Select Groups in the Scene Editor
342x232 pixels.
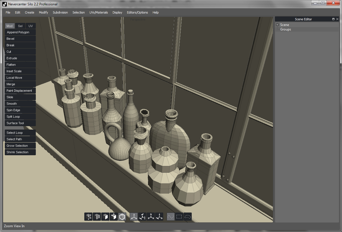(286, 29)
